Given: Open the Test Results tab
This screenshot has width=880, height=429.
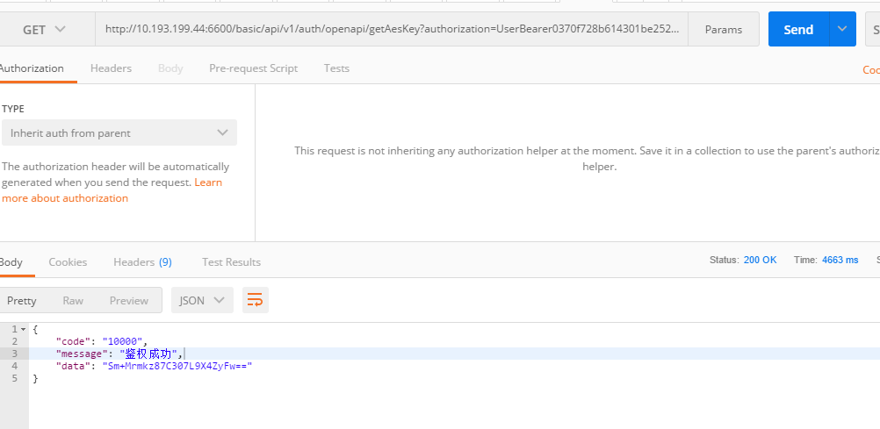Looking at the screenshot, I should click(231, 261).
